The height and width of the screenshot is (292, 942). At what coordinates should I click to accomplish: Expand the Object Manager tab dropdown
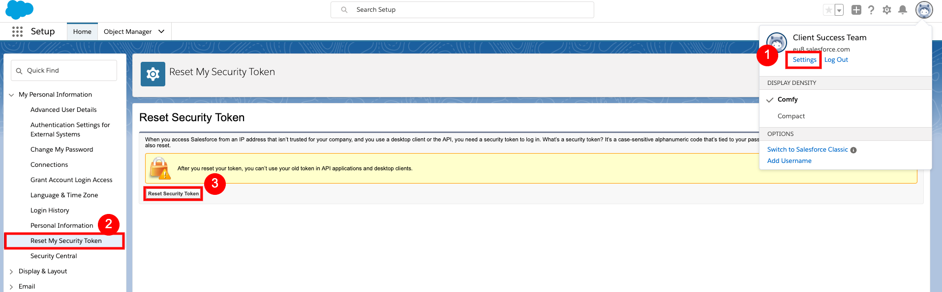161,31
